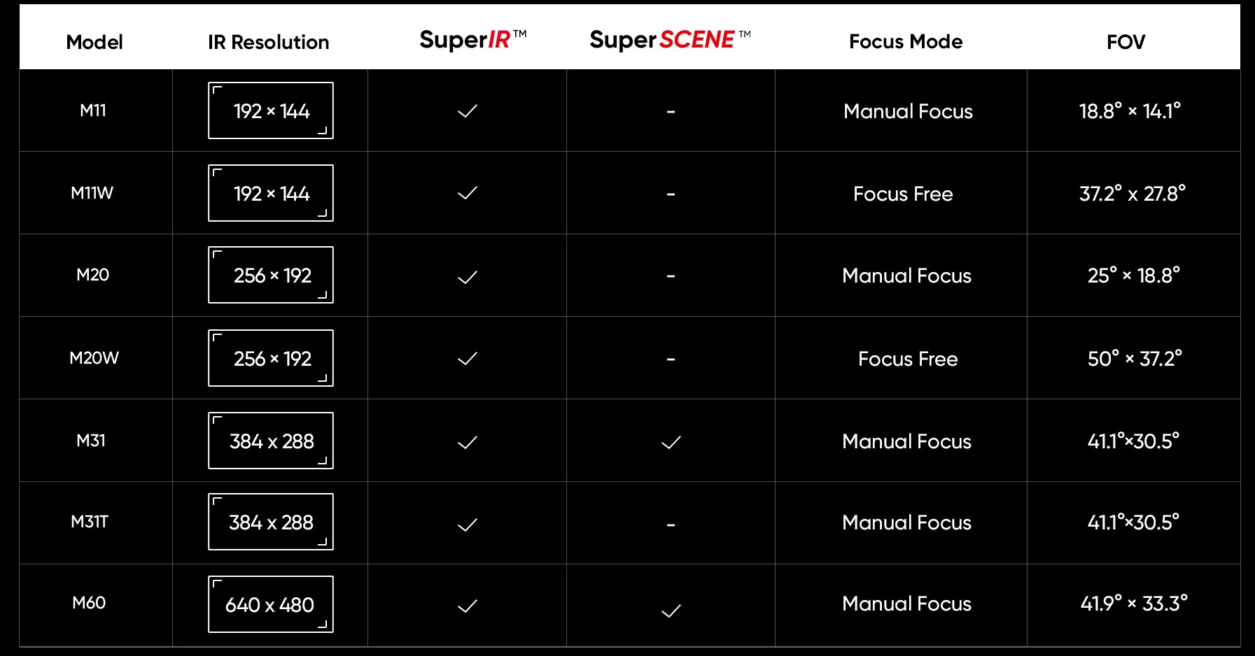
Task: Click the Model column header
Action: (x=94, y=42)
